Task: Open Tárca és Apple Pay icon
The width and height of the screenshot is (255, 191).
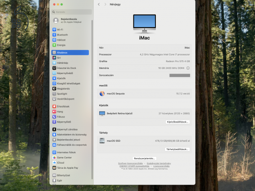Action: pyautogui.click(x=54, y=168)
